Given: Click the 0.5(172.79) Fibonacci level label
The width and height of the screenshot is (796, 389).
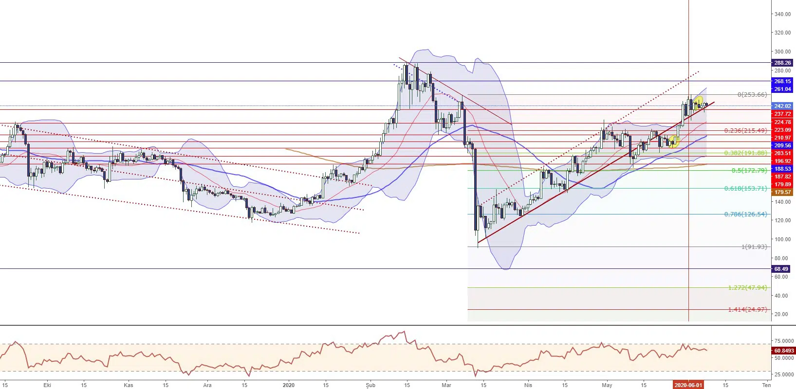Looking at the screenshot, I should pos(749,171).
